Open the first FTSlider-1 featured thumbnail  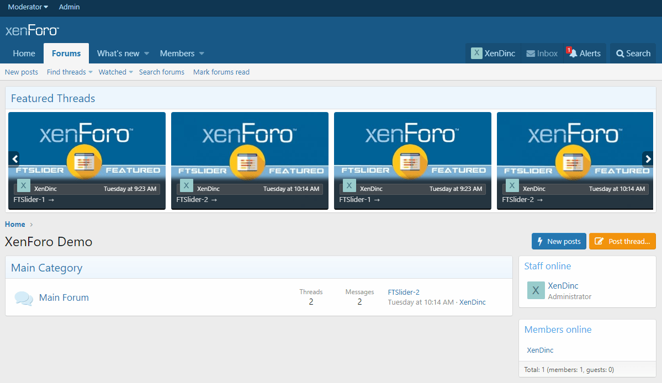87,149
